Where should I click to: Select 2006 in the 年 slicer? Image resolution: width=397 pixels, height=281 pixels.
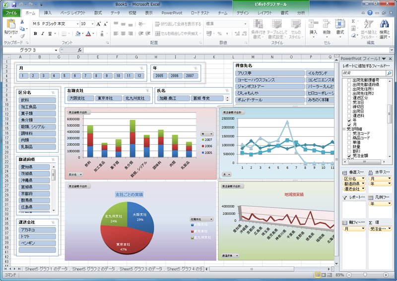175,76
